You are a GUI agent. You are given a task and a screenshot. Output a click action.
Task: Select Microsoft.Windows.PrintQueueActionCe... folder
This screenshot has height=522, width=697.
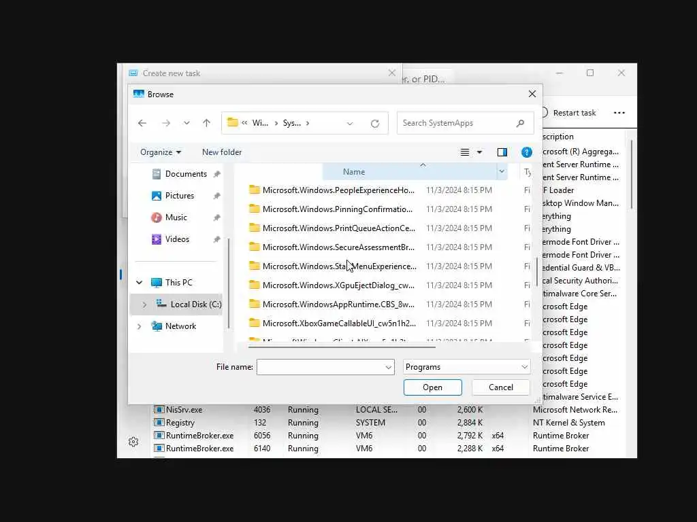tap(338, 228)
